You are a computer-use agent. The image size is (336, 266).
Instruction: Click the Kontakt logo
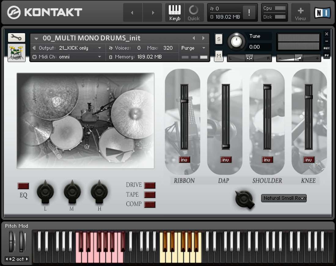point(44,12)
